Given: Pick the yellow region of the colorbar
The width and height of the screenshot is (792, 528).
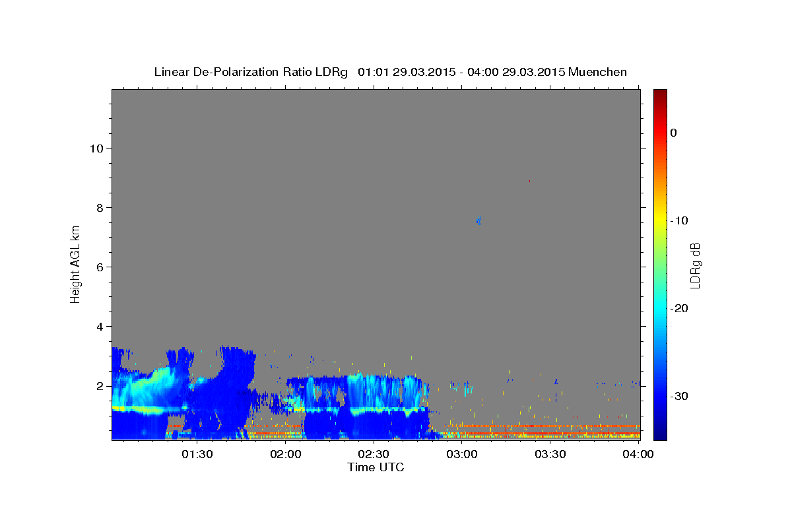Looking at the screenshot, I should 660,220.
